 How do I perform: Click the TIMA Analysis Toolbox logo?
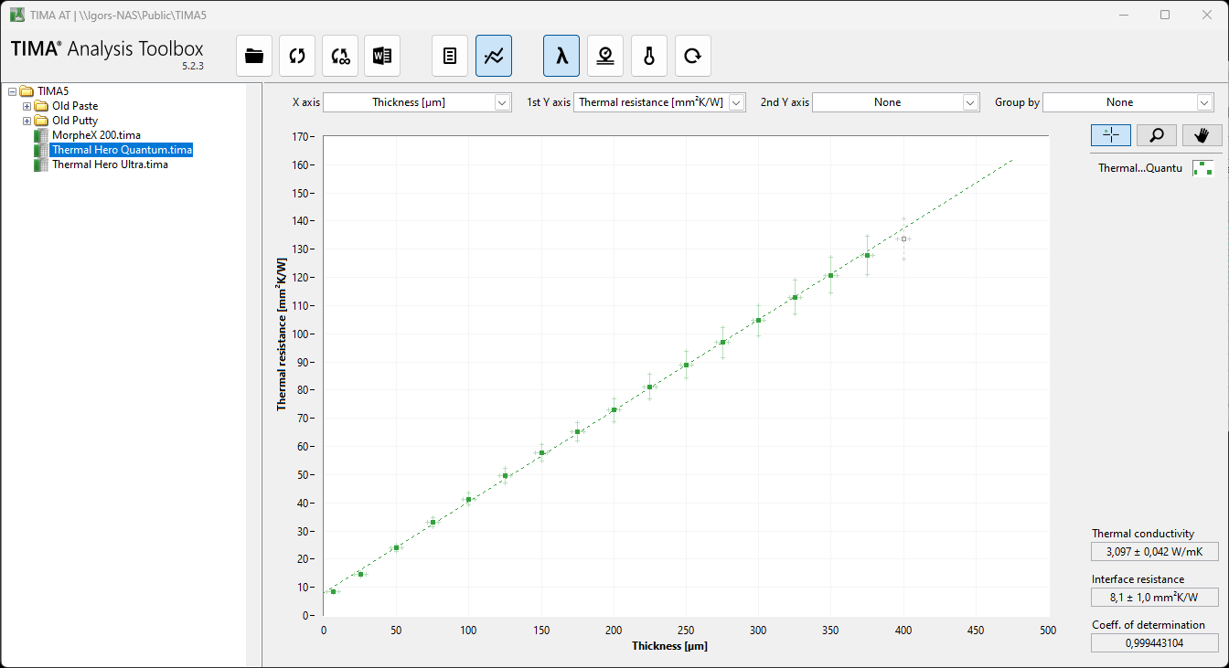click(107, 49)
